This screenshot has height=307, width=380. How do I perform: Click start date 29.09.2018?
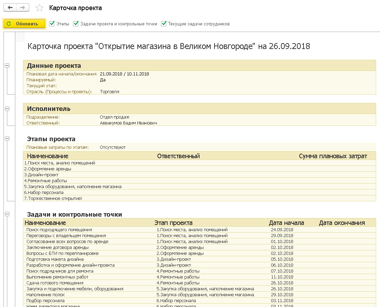(x=282, y=235)
